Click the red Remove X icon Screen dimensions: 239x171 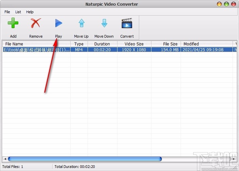(x=36, y=23)
